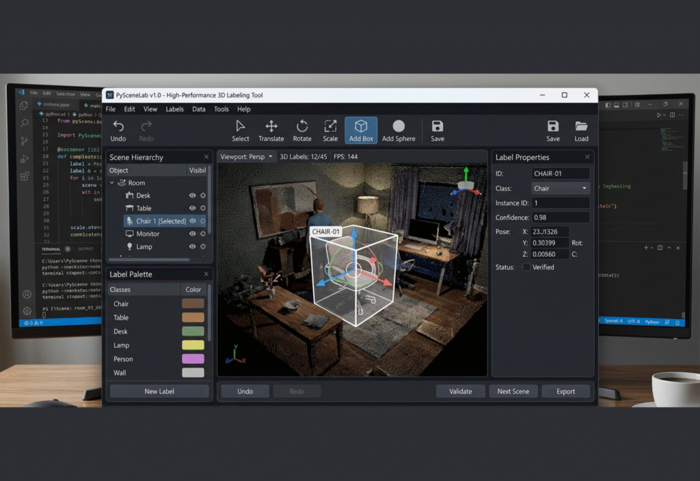
Task: Select the Scale tool
Action: coord(330,130)
